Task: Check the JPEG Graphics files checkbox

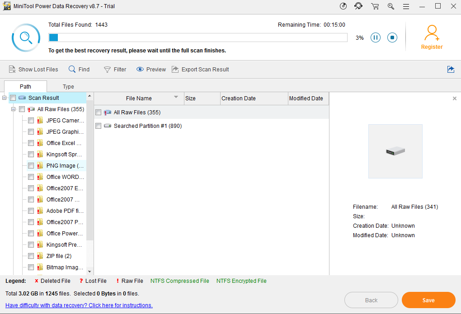Action: [31, 132]
